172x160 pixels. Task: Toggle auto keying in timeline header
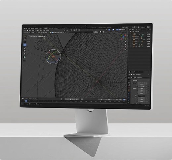point(62,99)
